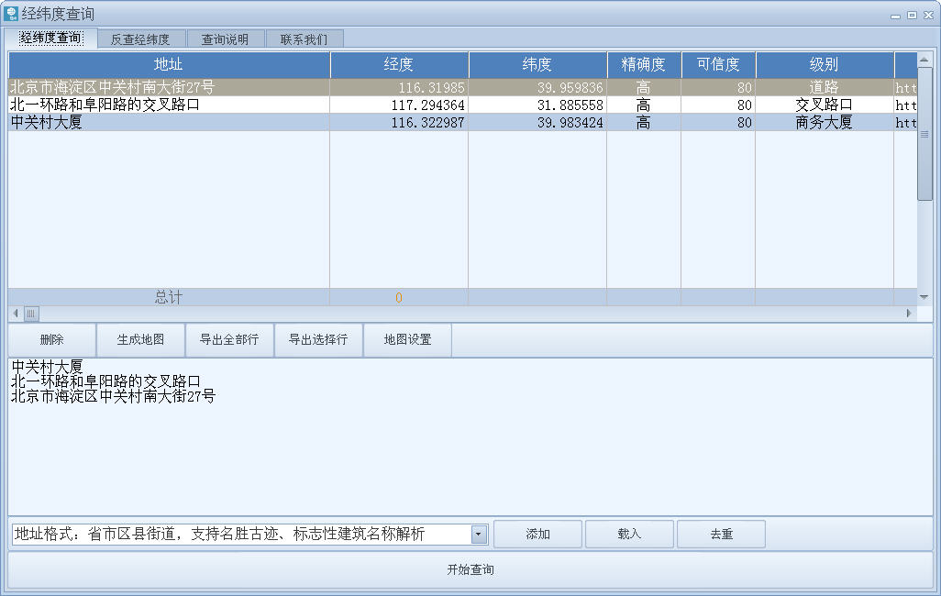Click latitude value 39.959836

click(x=570, y=88)
